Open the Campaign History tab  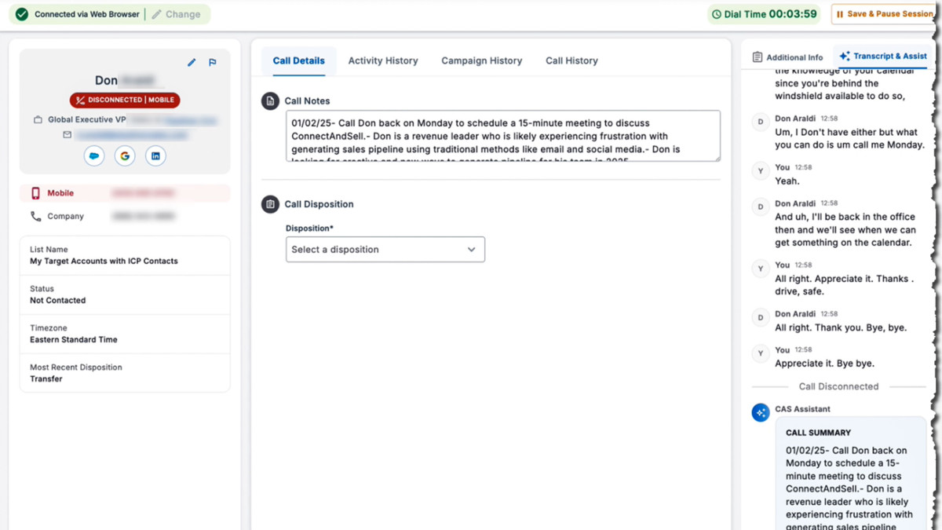(481, 60)
